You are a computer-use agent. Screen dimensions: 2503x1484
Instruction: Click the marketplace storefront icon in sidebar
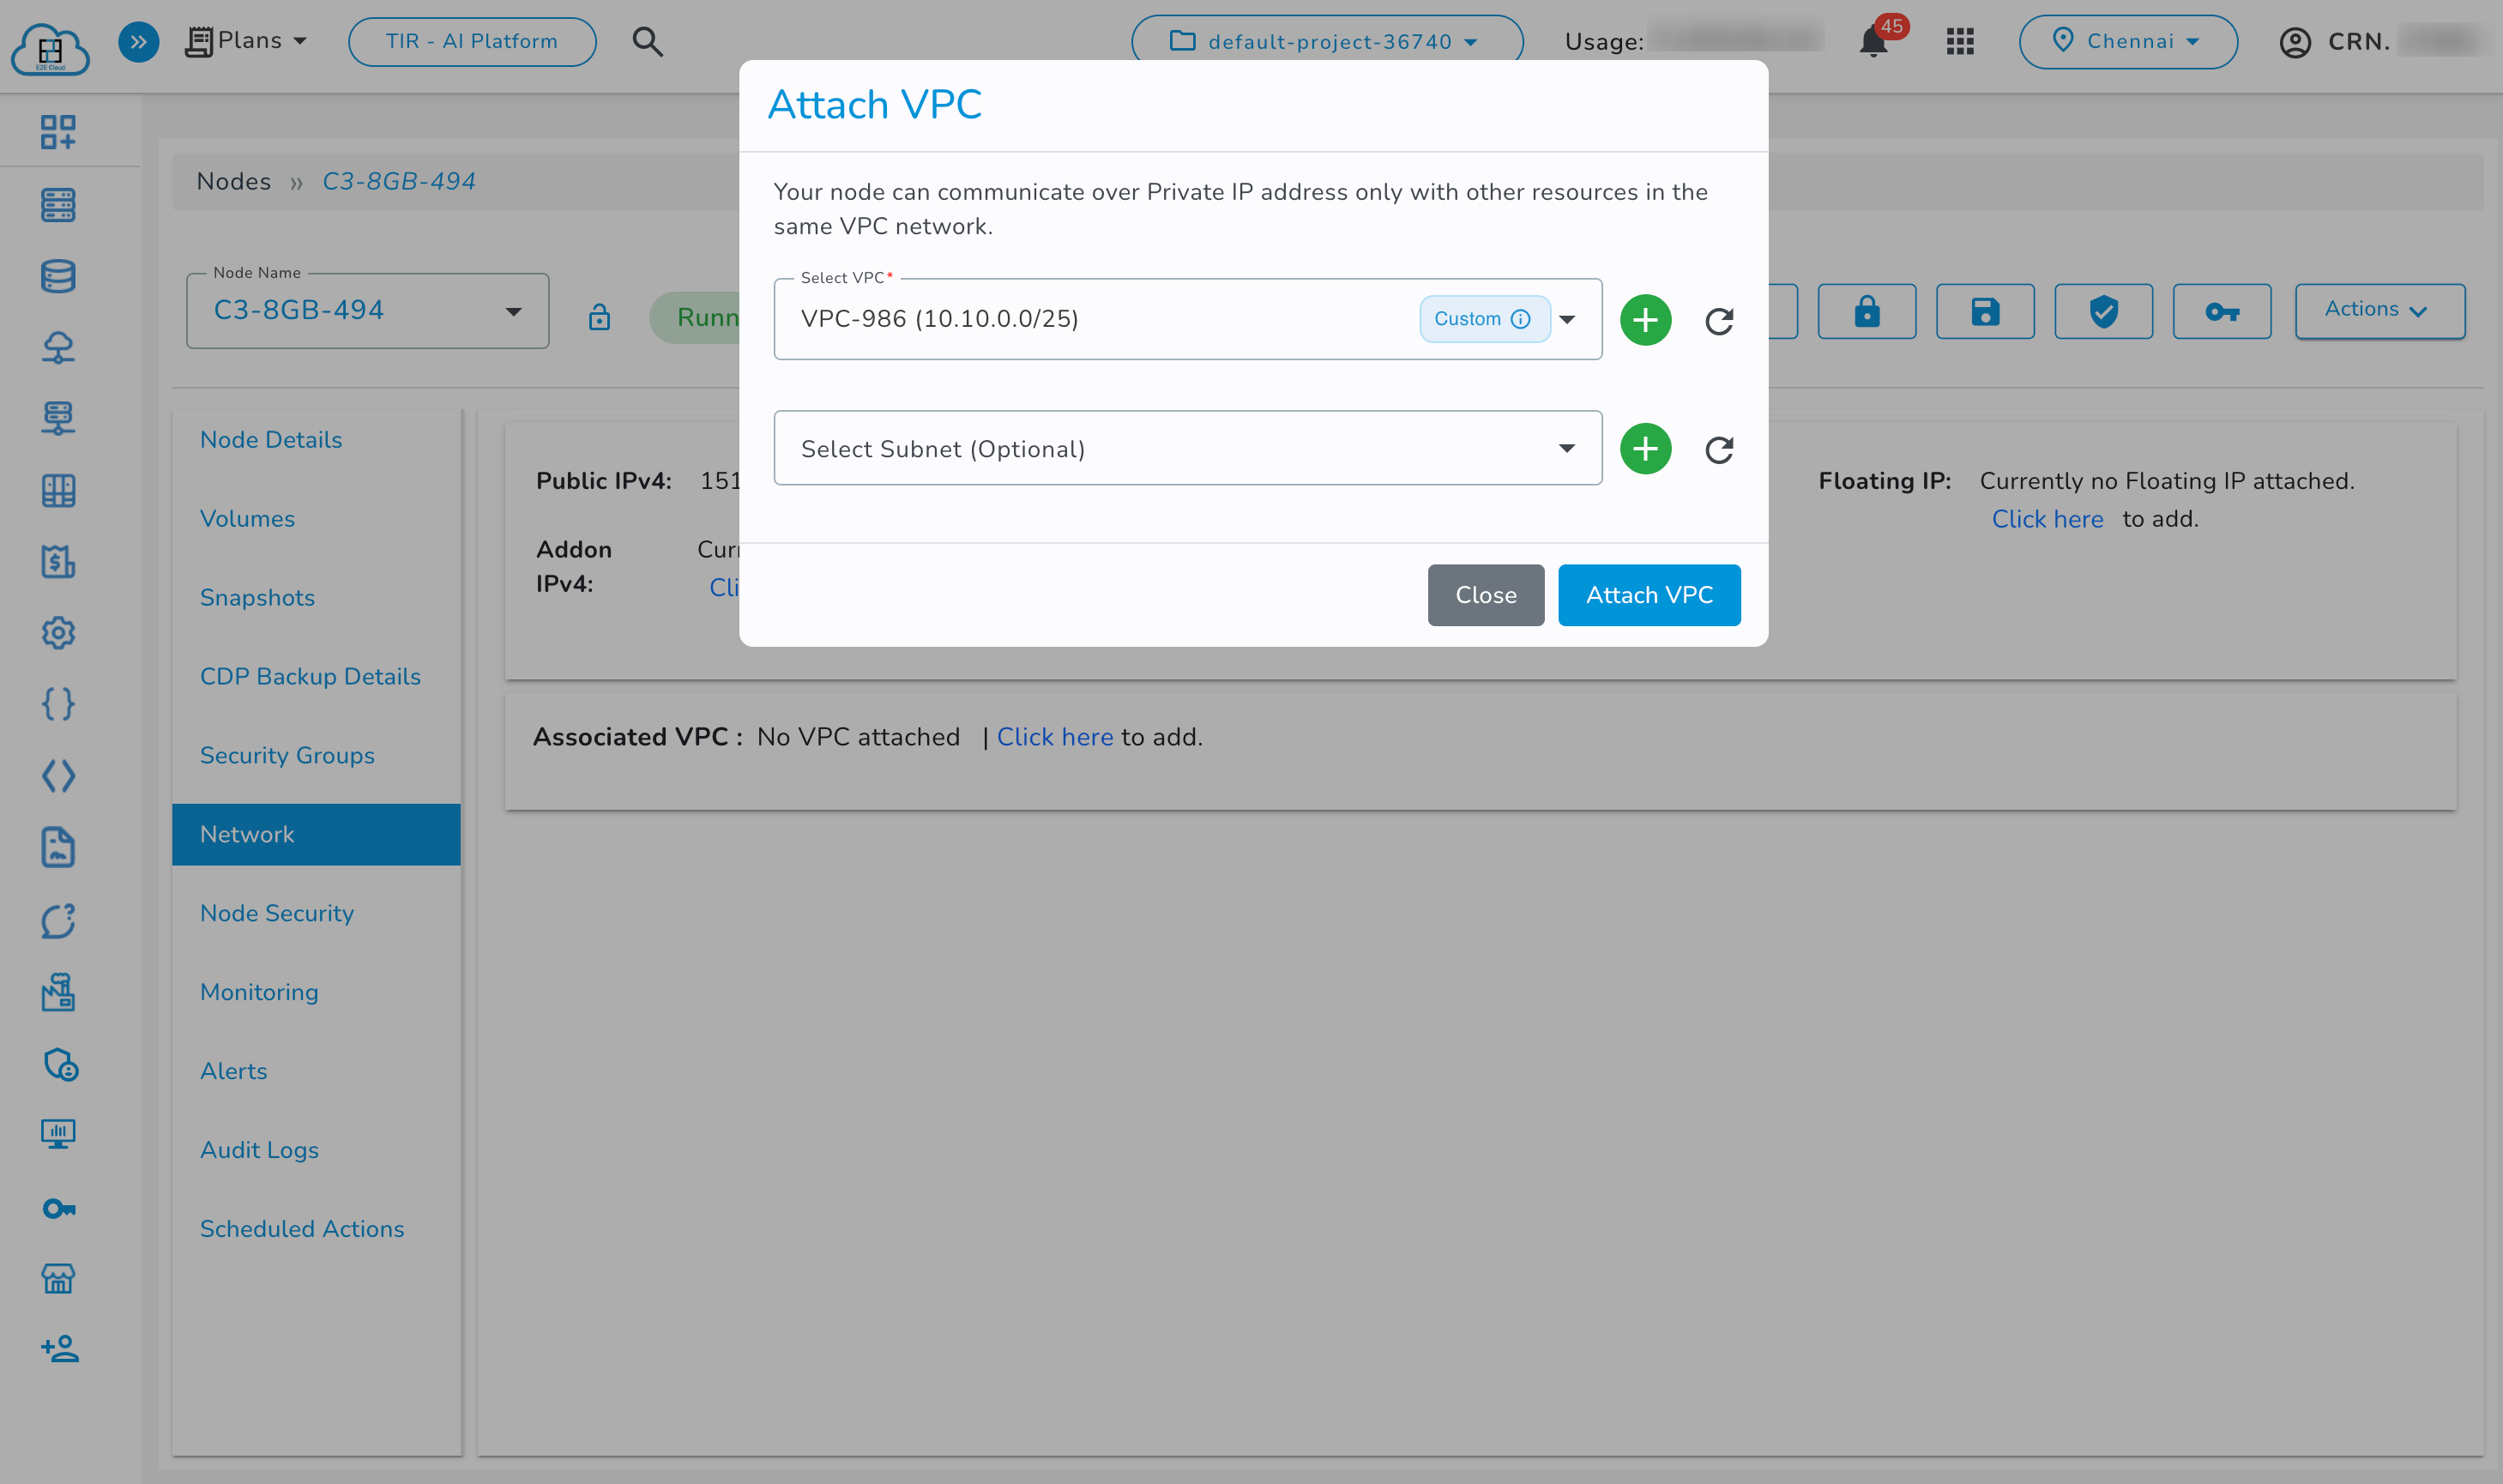coord(57,1278)
